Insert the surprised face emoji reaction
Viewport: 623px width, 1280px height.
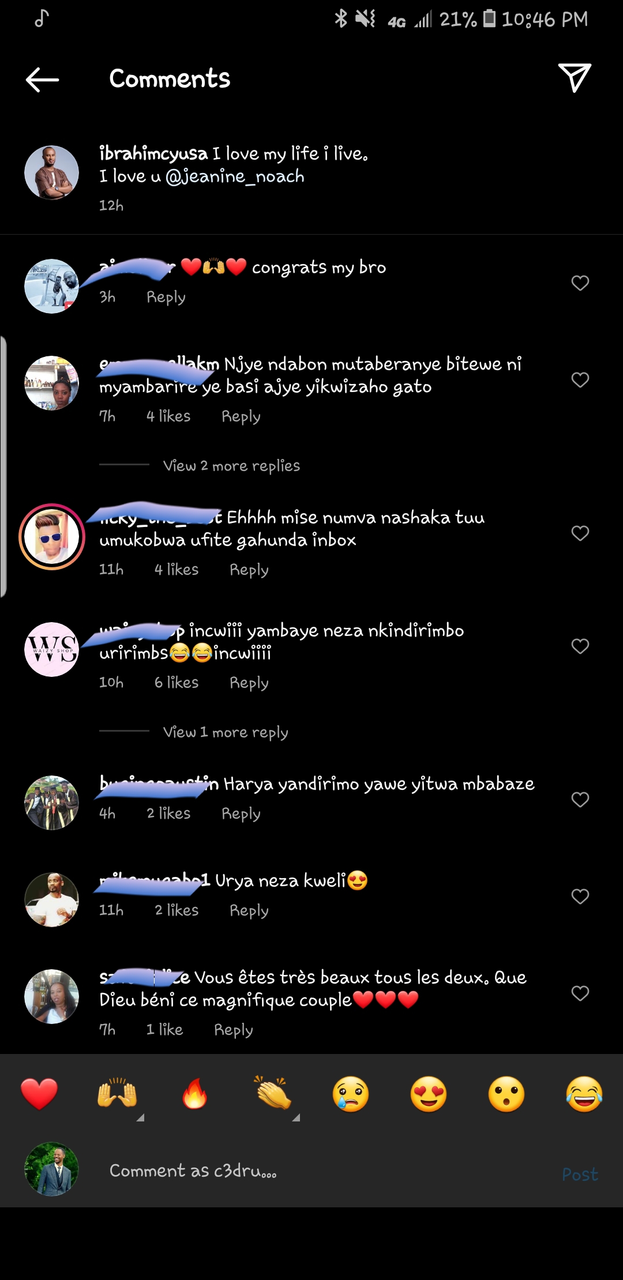click(506, 1094)
